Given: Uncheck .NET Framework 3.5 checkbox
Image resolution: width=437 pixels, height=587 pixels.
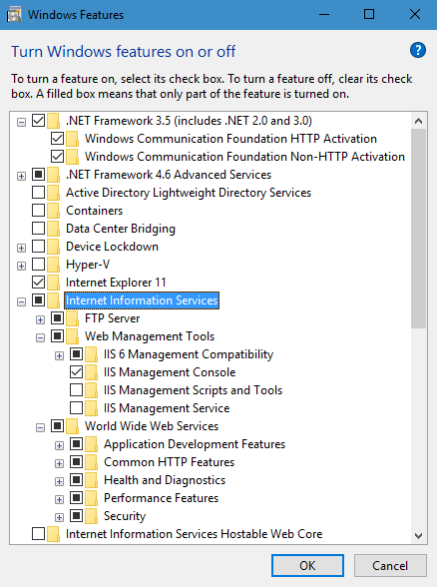Looking at the screenshot, I should (38, 121).
